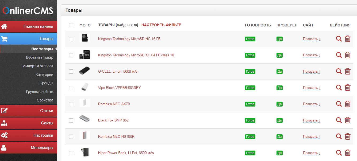
Task: Delete Kingston MicroSD HC 16 ГБ product
Action: 348,39
